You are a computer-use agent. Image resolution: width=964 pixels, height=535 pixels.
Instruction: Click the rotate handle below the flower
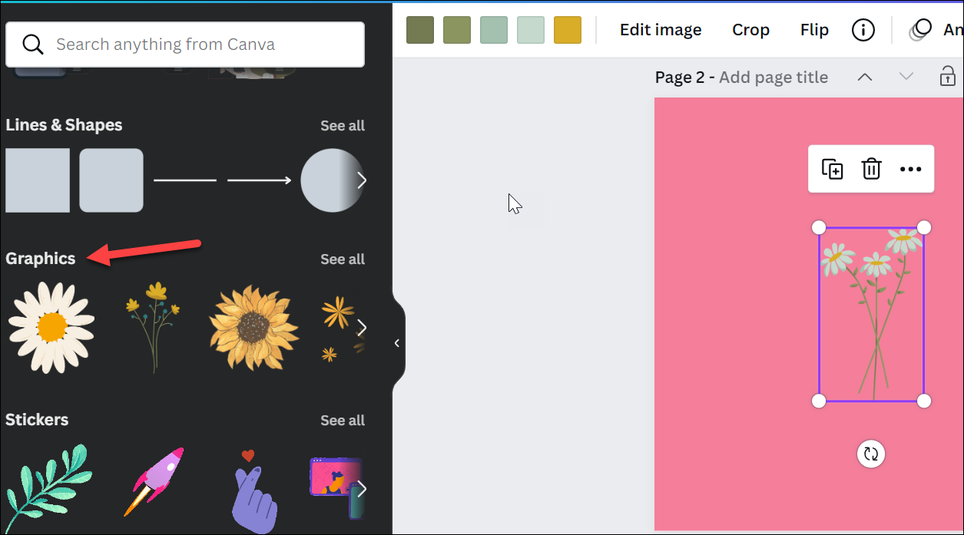click(871, 454)
